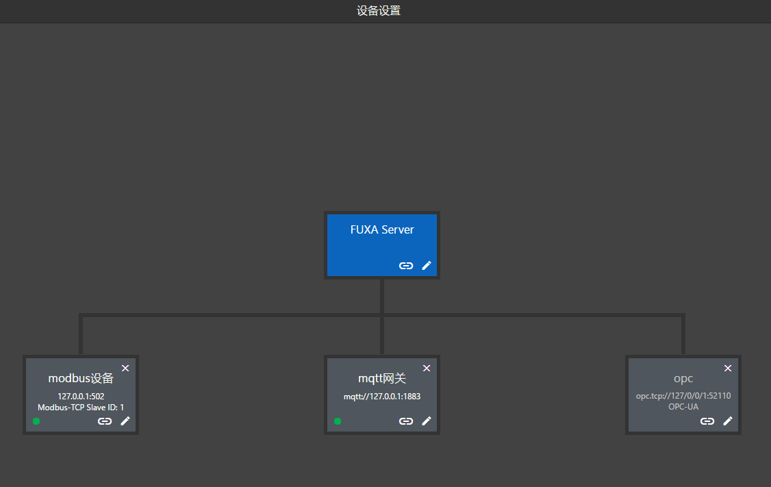Open link icon on mqtt网关 card
771x487 pixels.
(x=405, y=421)
